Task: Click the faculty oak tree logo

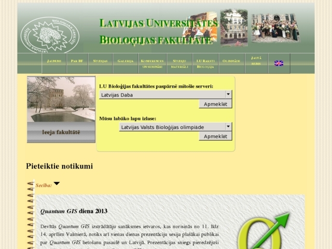Action: pyautogui.click(x=50, y=35)
